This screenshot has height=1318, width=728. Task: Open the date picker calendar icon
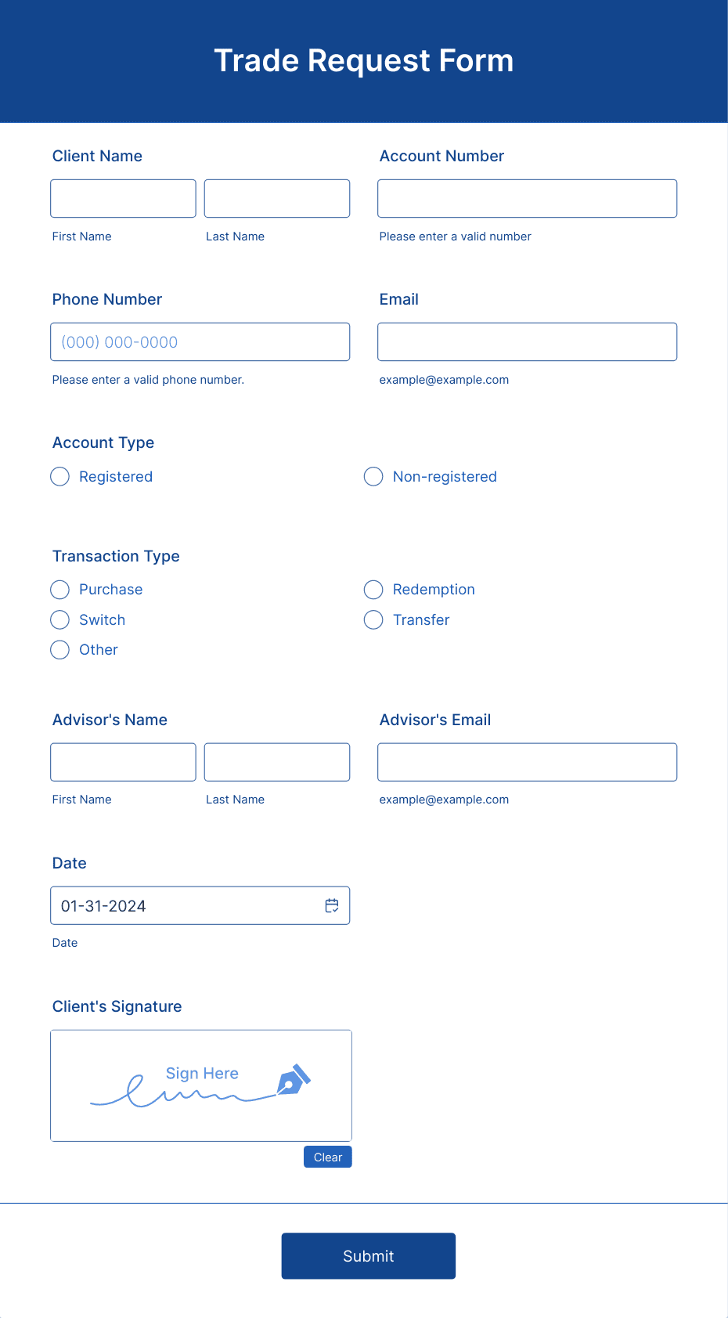pos(332,905)
